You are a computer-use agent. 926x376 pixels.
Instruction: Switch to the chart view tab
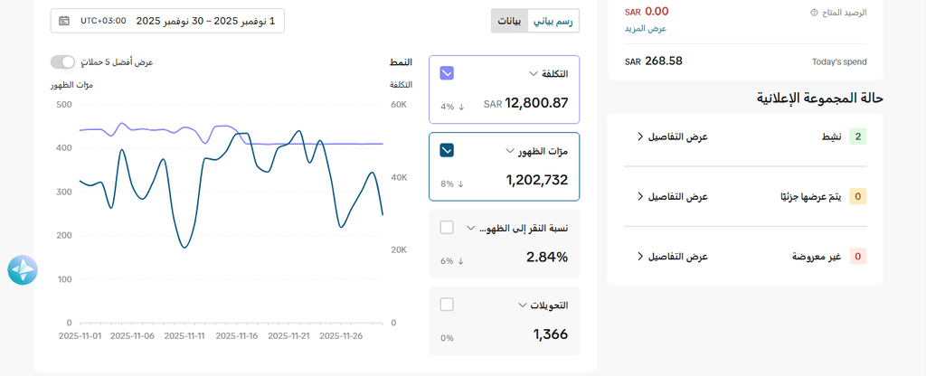pos(553,21)
